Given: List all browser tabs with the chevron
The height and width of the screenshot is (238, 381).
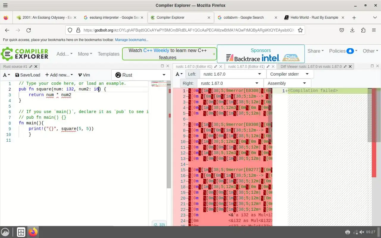Looking at the screenshot, I should pyautogui.click(x=375, y=18).
